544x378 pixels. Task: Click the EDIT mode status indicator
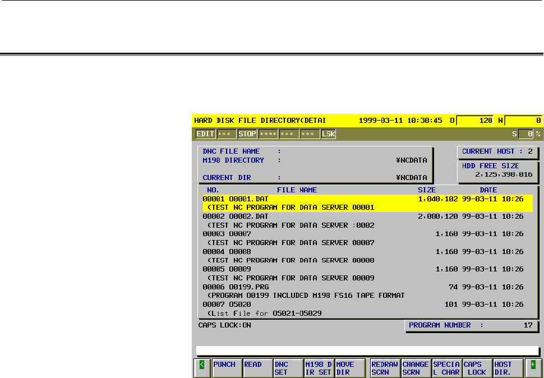(205, 134)
